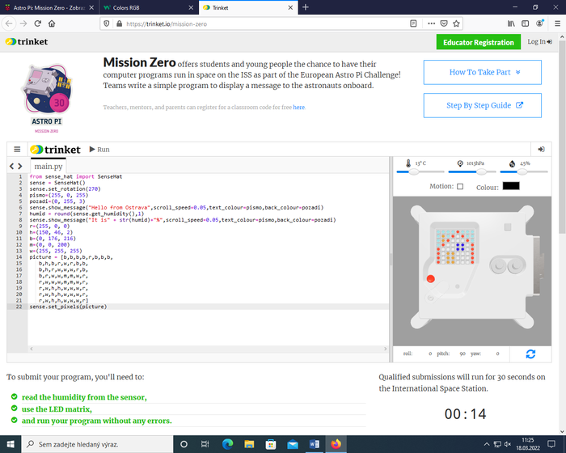Viewport: 566px width, 453px height.
Task: Open the Firefox application menu
Action: (x=554, y=23)
